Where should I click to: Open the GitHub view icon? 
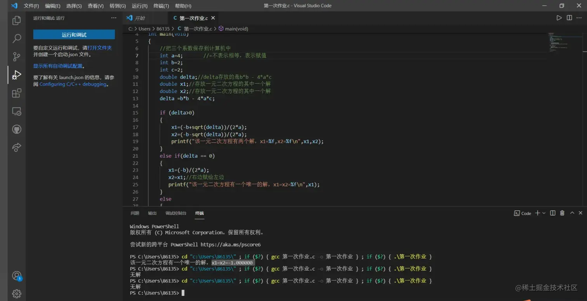point(17,129)
